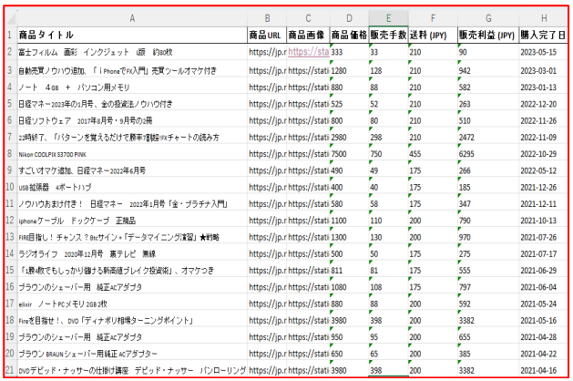Click the 商品価格 header cell
The image size is (573, 381).
coord(349,36)
